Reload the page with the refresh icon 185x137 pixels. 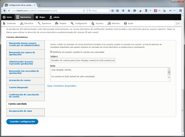84,11
